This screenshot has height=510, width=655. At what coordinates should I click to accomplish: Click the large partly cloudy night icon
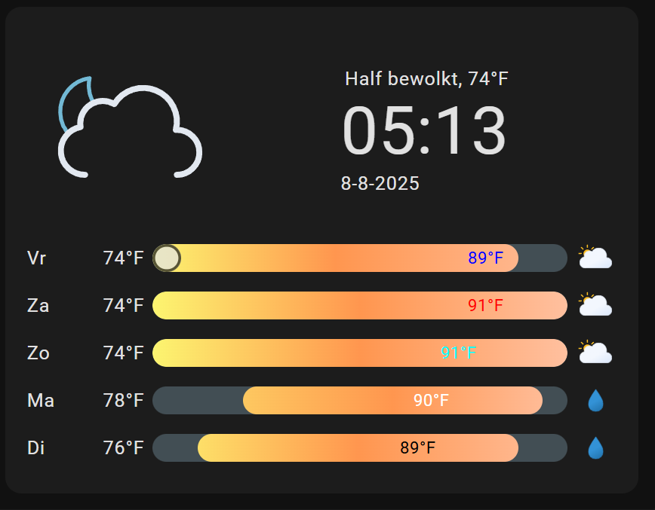click(130, 128)
